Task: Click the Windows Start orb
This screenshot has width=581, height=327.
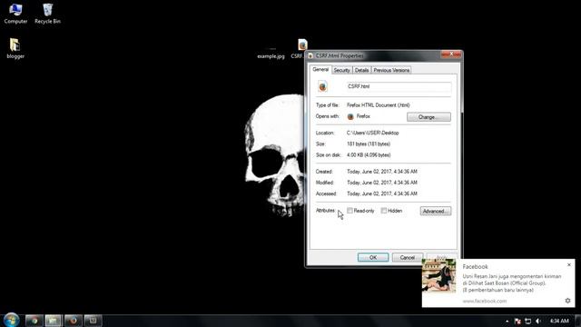Action: (12, 321)
